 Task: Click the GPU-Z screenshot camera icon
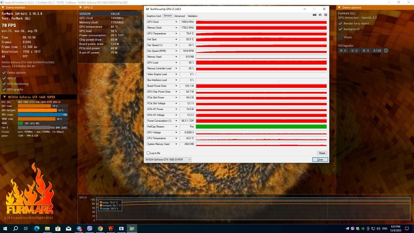[x=315, y=15]
